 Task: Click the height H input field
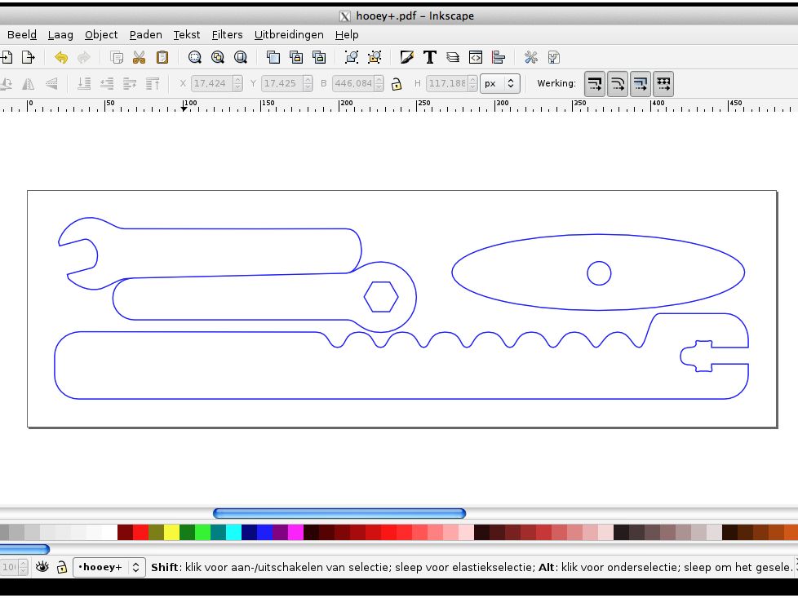click(447, 83)
